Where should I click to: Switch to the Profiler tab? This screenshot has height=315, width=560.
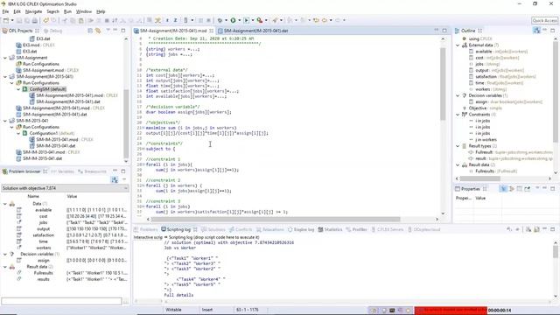coord(357,229)
